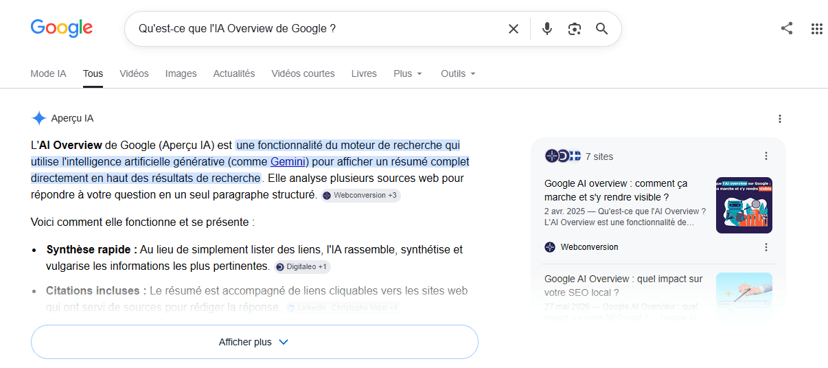The height and width of the screenshot is (368, 828).
Task: Switch to the Livres tab
Action: tap(364, 73)
